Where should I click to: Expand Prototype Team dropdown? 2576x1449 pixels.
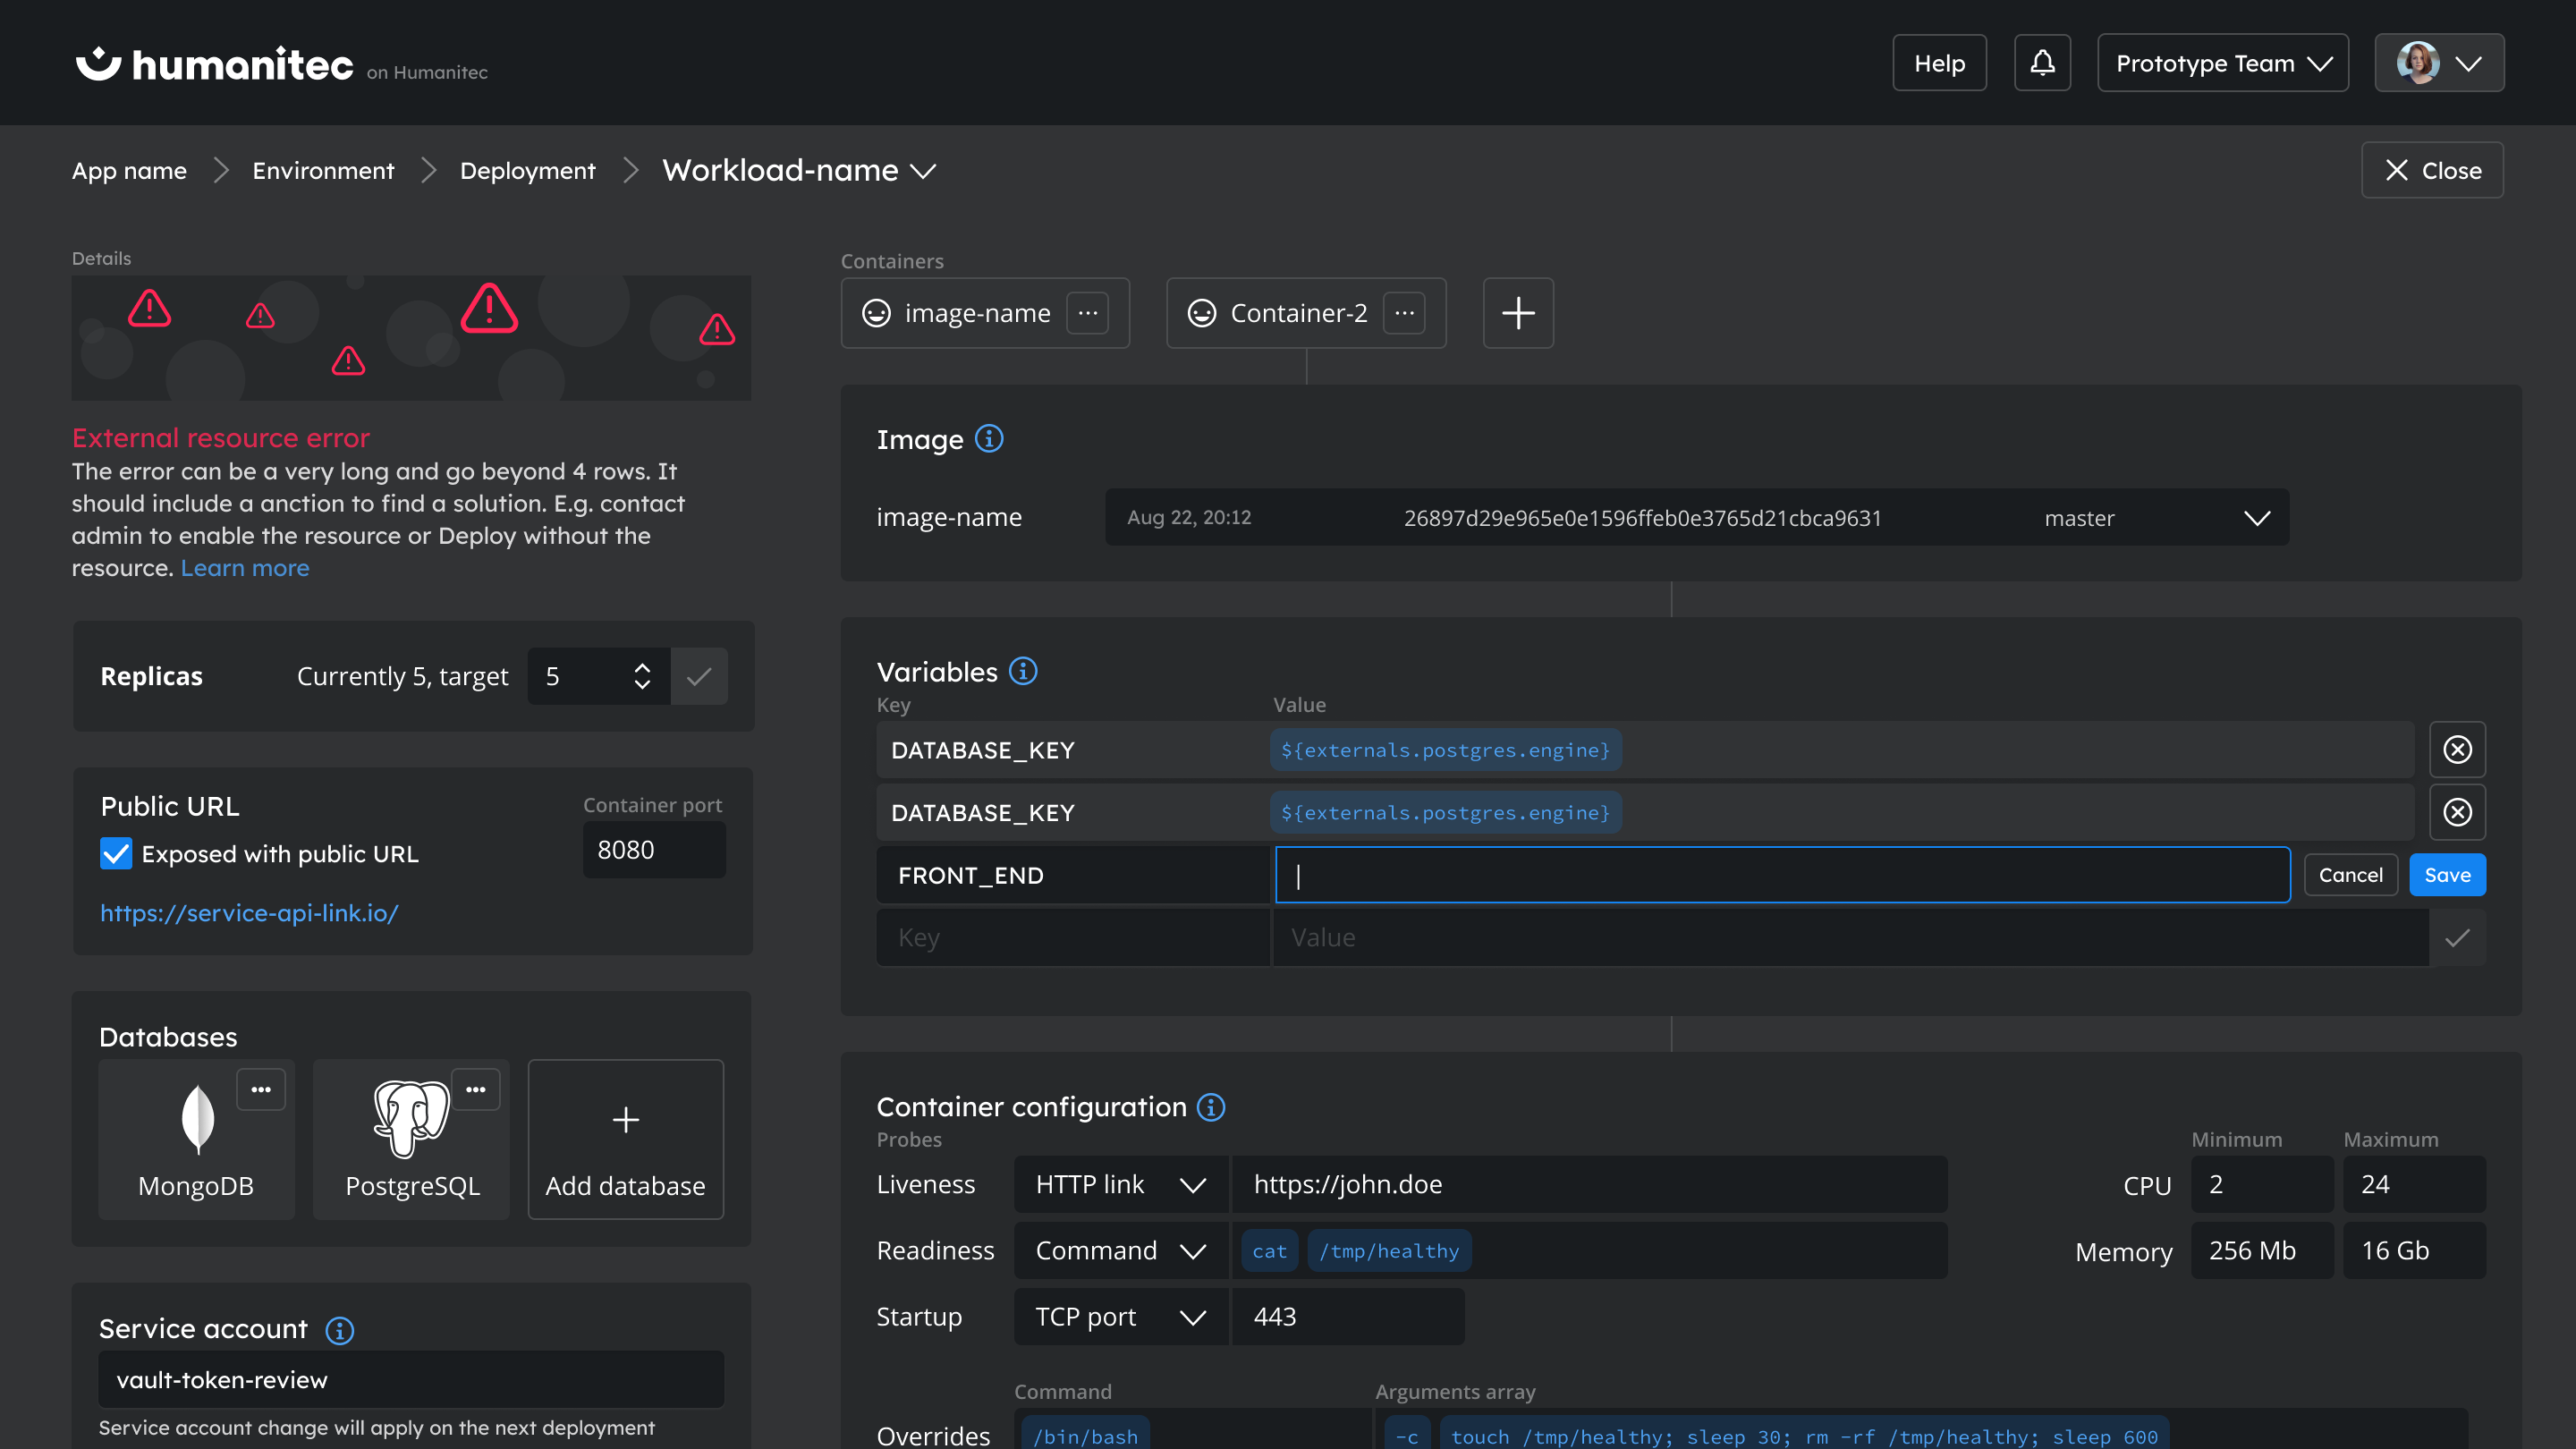click(x=2222, y=63)
